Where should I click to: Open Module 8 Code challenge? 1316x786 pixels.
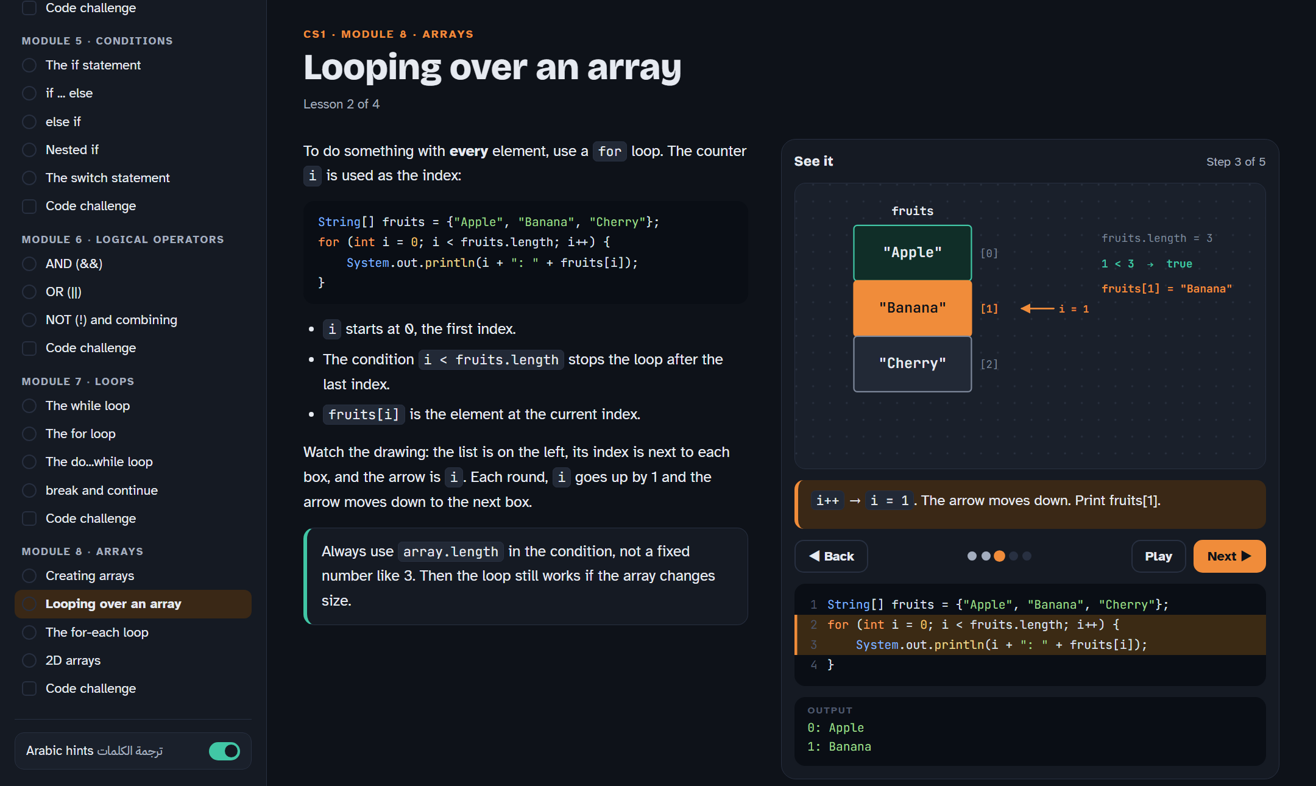pyautogui.click(x=133, y=689)
